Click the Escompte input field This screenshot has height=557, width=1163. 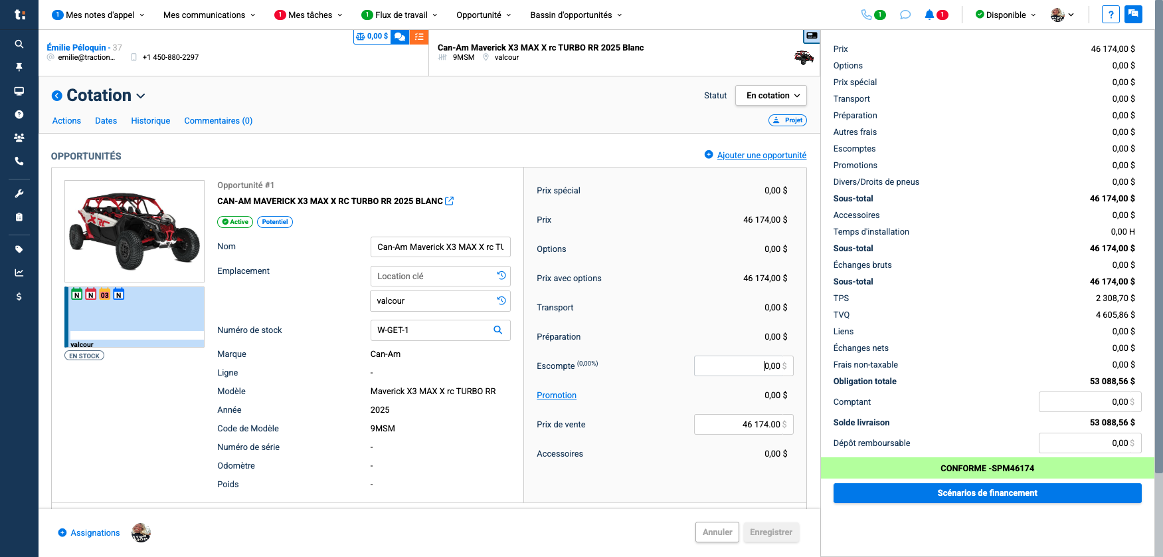[x=744, y=366]
